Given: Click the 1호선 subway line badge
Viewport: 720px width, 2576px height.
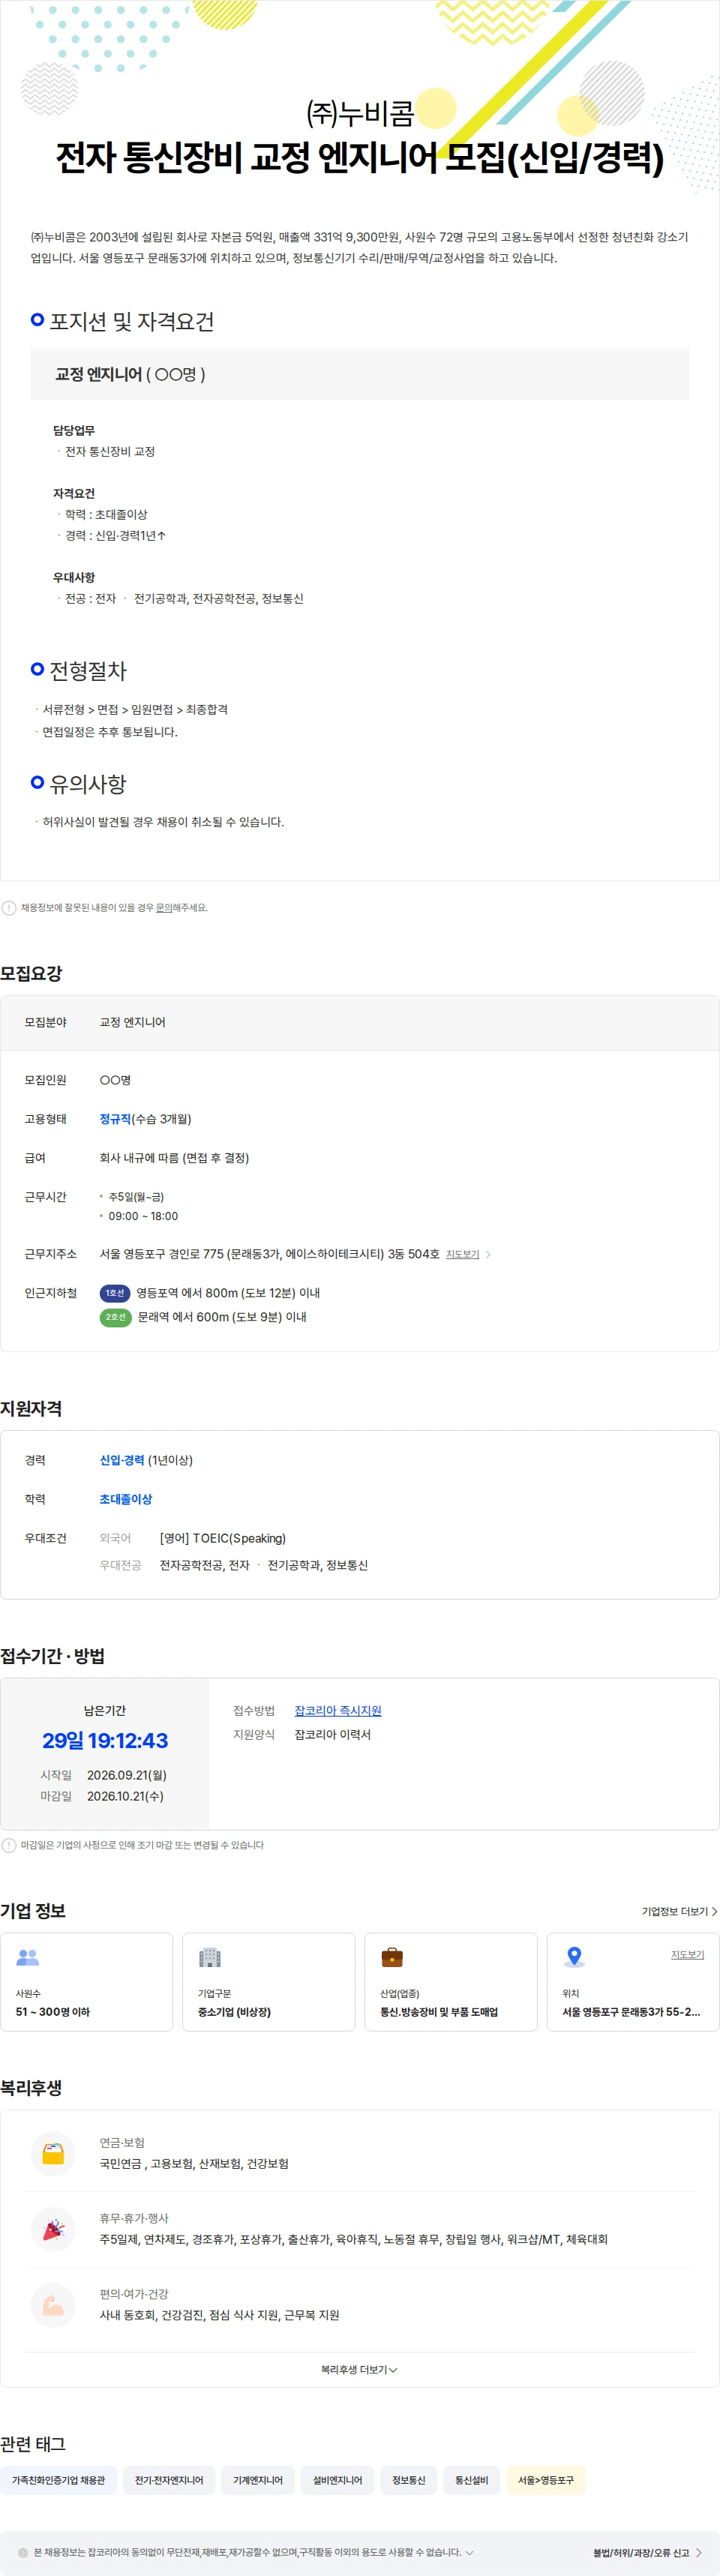Looking at the screenshot, I should [115, 1293].
